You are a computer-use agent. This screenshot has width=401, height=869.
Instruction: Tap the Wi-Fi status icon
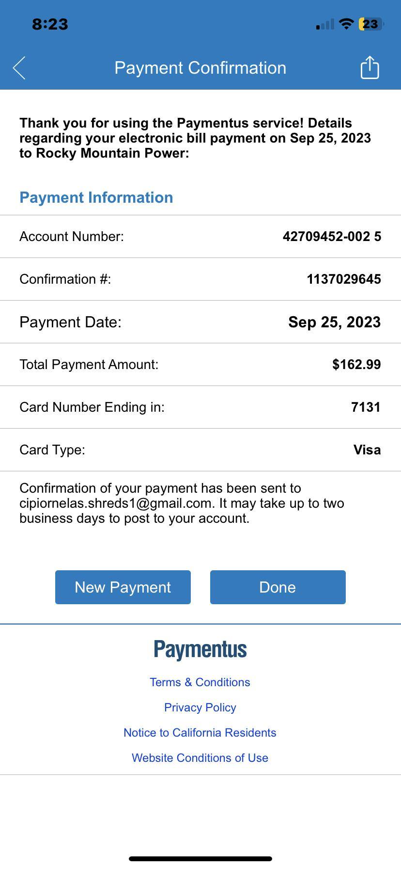click(346, 24)
